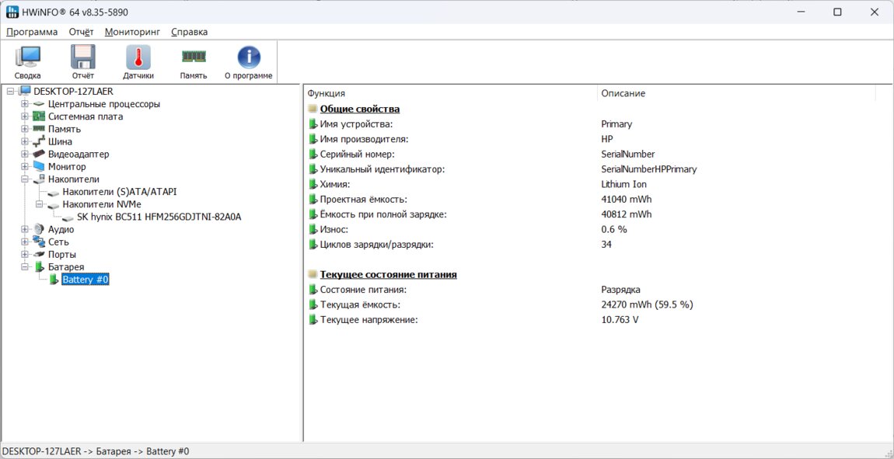Select the Текущее напряжение row

click(x=368, y=320)
